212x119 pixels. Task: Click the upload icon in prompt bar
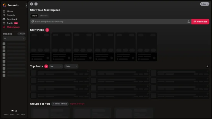(189, 21)
